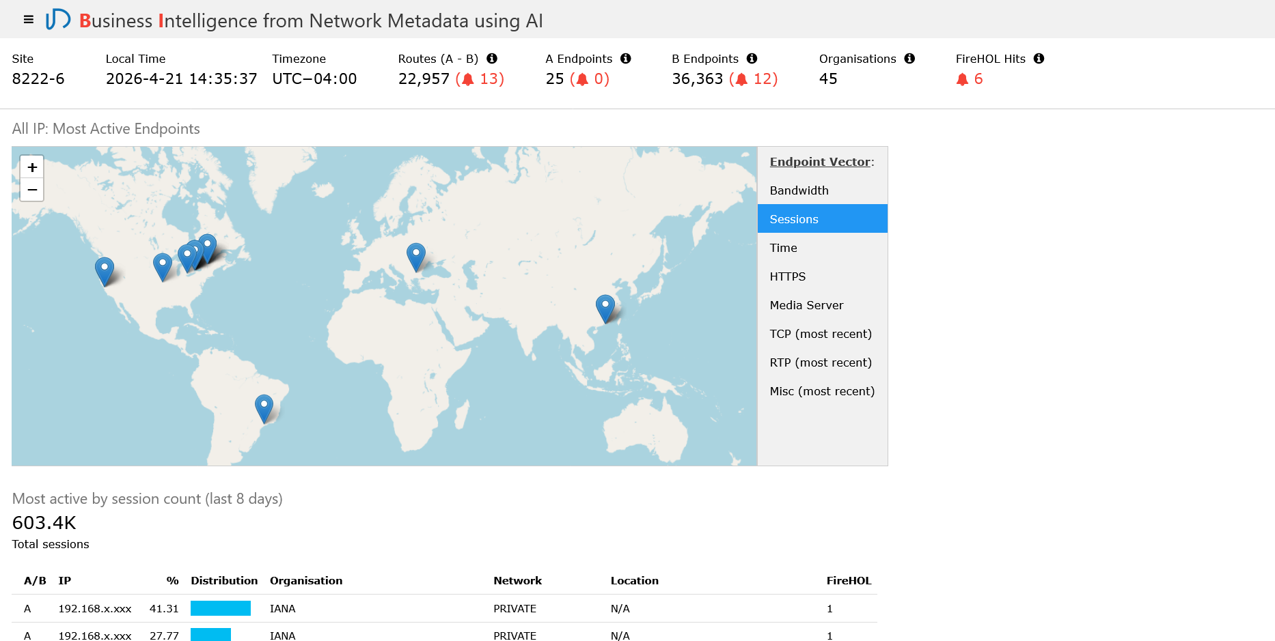This screenshot has height=641, width=1275.
Task: Select the map marker in Eastern Europe
Action: 416,257
